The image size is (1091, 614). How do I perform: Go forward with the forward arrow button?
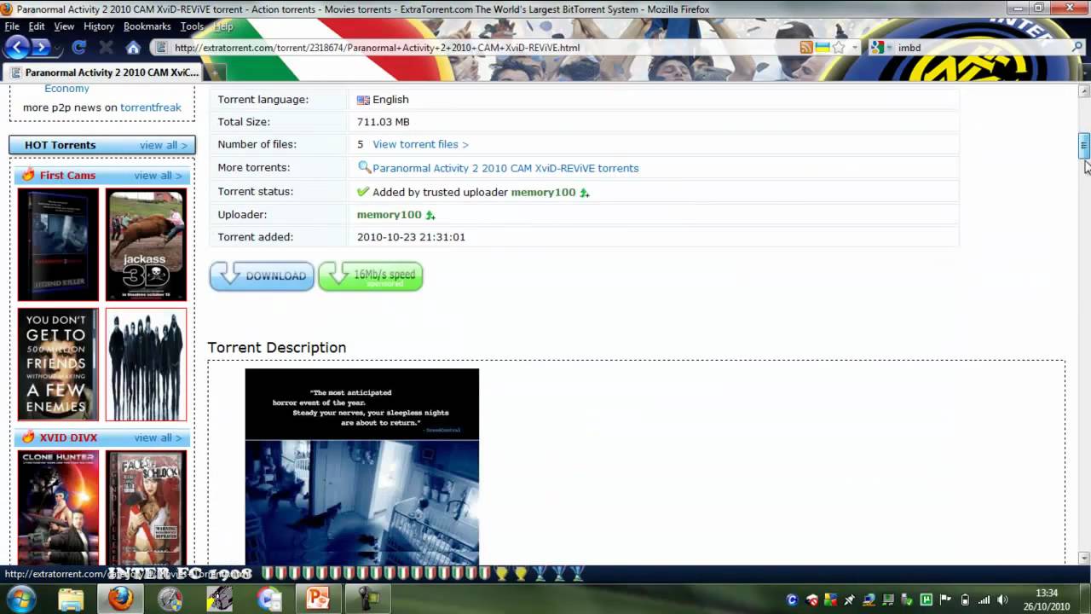pos(40,48)
